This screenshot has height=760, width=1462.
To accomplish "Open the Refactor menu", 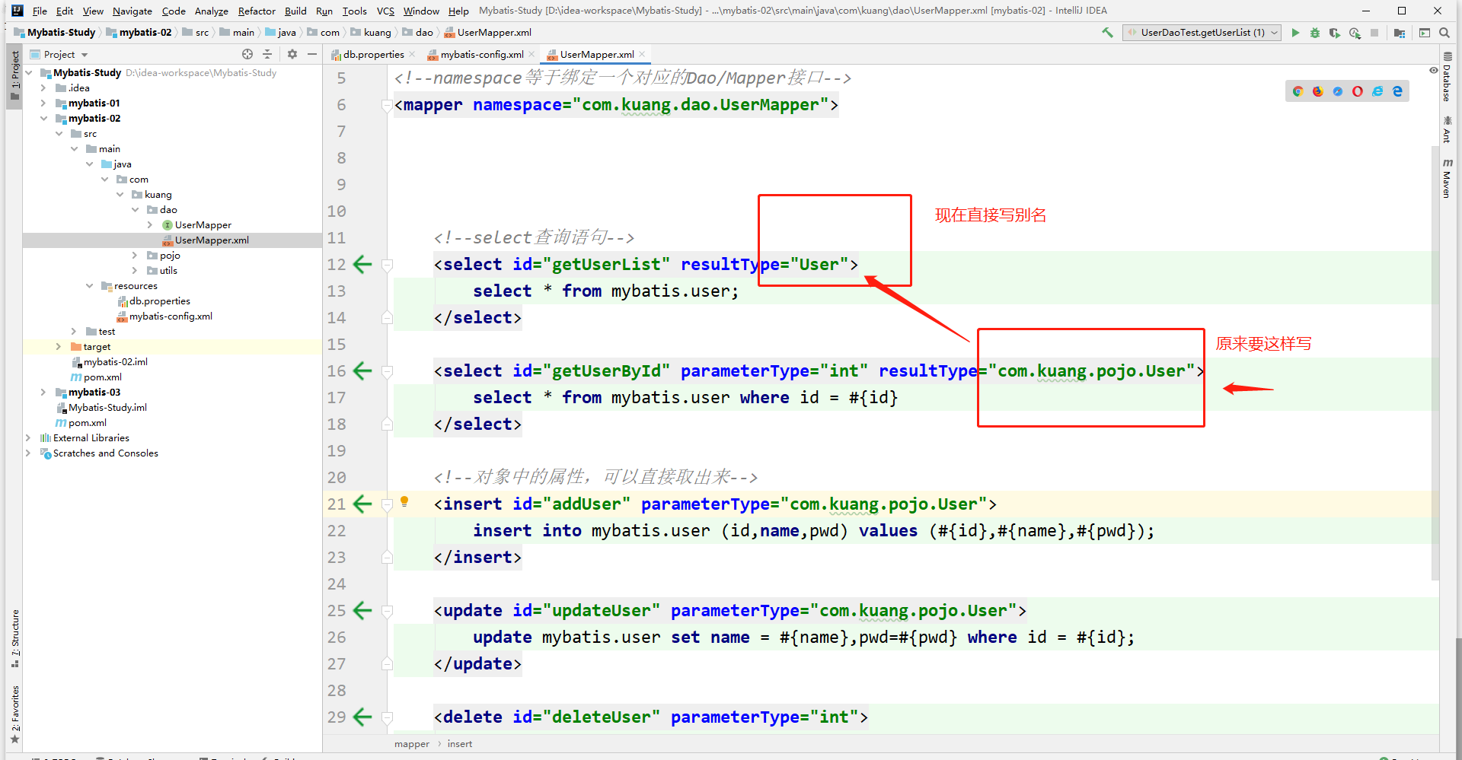I will pyautogui.click(x=257, y=11).
